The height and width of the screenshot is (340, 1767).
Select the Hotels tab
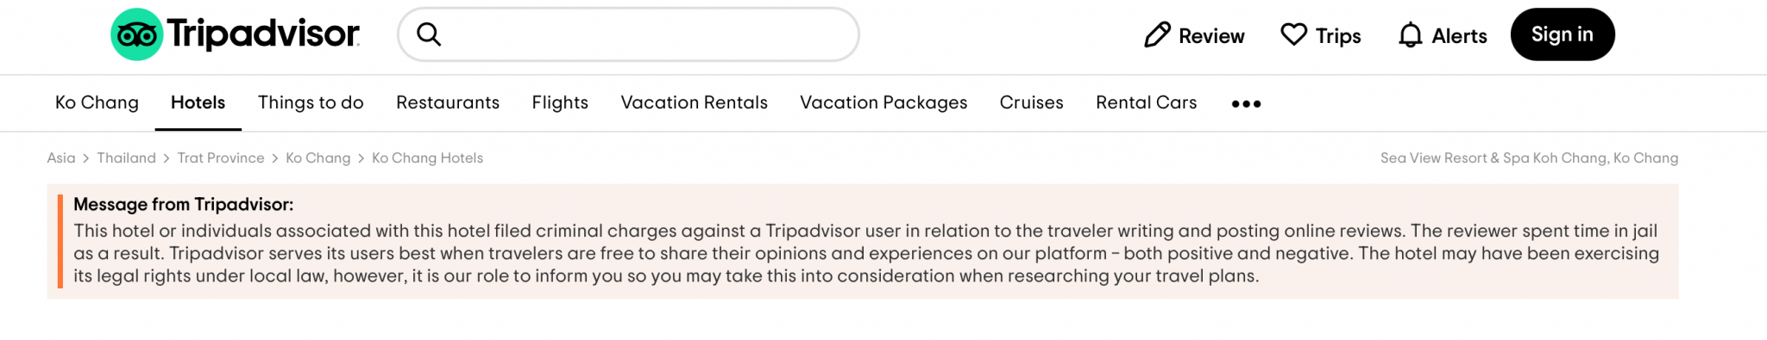point(198,102)
